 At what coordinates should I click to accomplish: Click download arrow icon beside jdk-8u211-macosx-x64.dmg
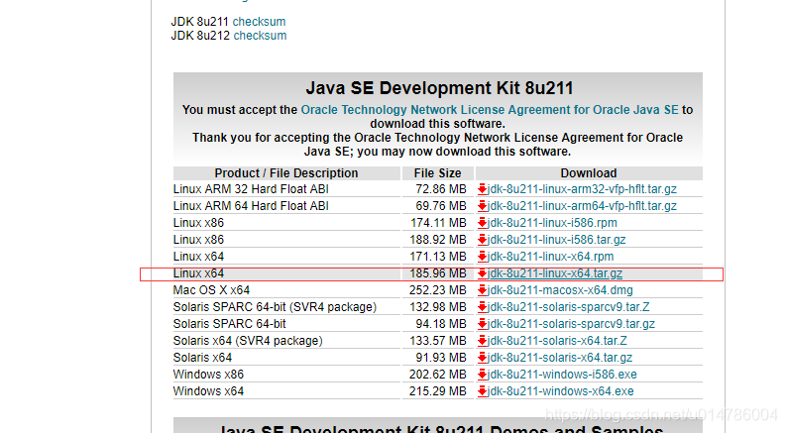tap(482, 290)
